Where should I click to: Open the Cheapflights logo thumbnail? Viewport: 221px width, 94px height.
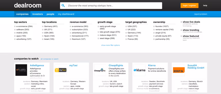(100, 70)
